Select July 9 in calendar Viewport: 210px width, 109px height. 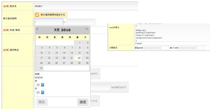[x=85, y=48]
